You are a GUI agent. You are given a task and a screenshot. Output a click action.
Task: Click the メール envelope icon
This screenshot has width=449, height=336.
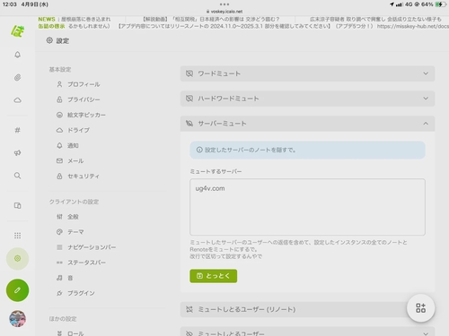(x=59, y=161)
